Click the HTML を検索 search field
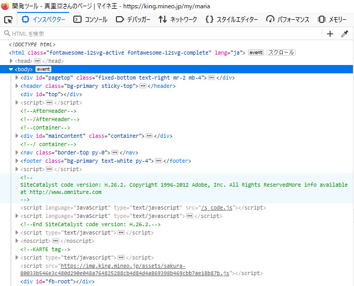This screenshot has width=354, height=286. click(156, 34)
